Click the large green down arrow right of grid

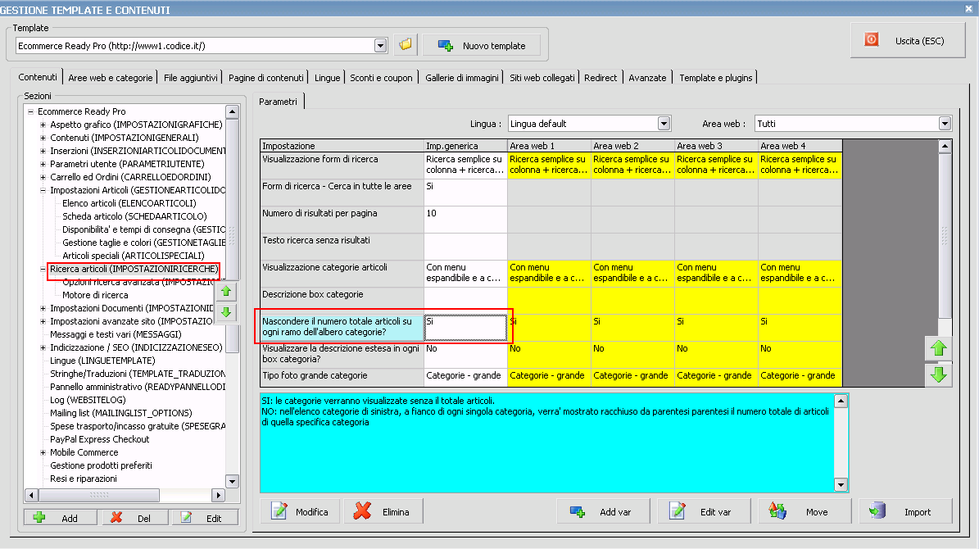(939, 375)
